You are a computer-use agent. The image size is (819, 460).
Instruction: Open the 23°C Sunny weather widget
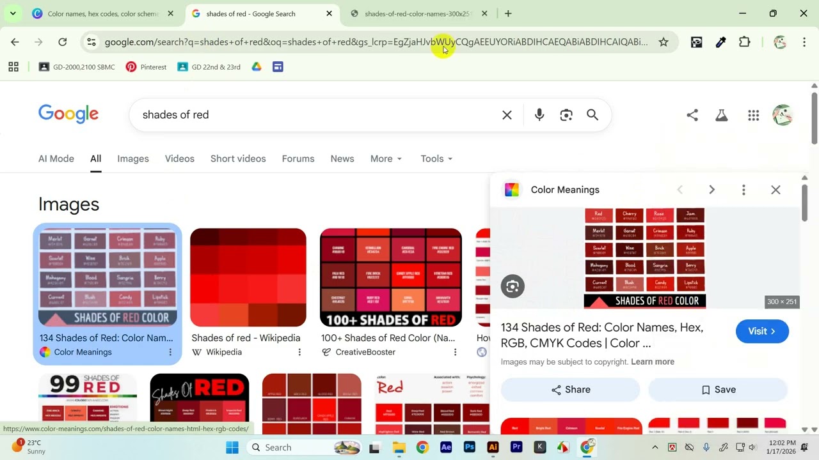coord(30,447)
